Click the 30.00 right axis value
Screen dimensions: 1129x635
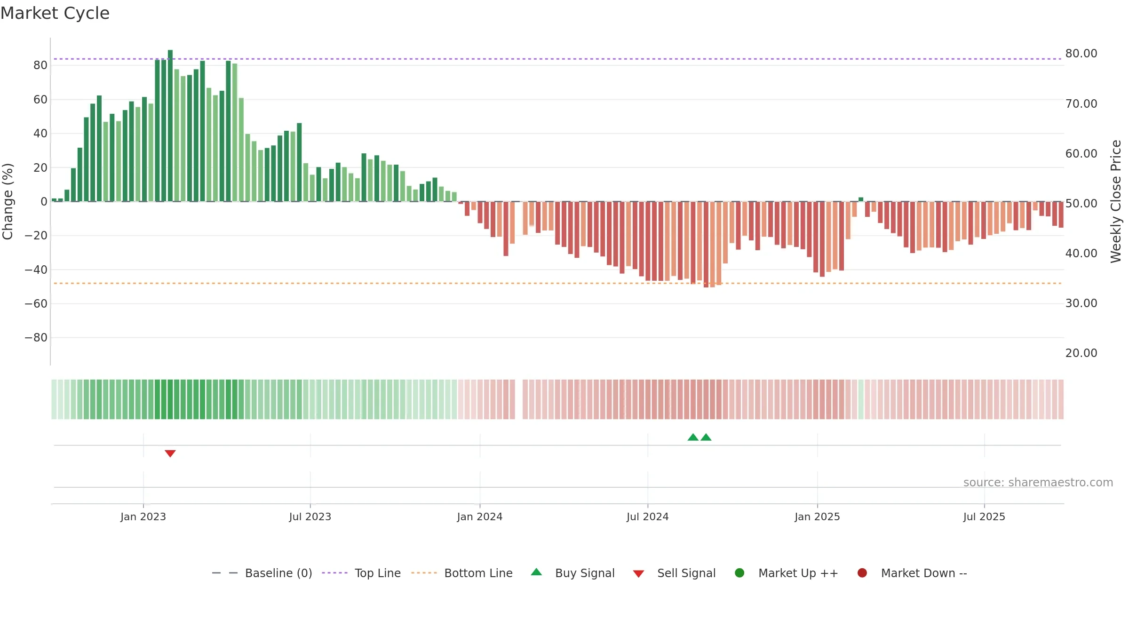coord(1081,303)
